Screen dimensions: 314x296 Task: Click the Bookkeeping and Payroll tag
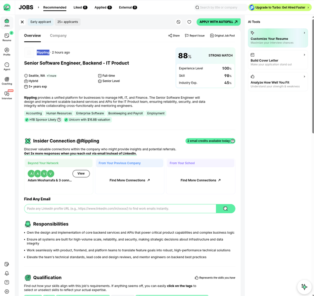click(x=126, y=113)
